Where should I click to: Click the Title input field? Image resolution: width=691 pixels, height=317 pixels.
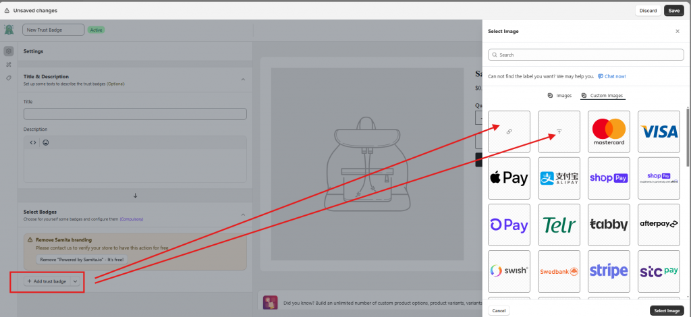135,114
